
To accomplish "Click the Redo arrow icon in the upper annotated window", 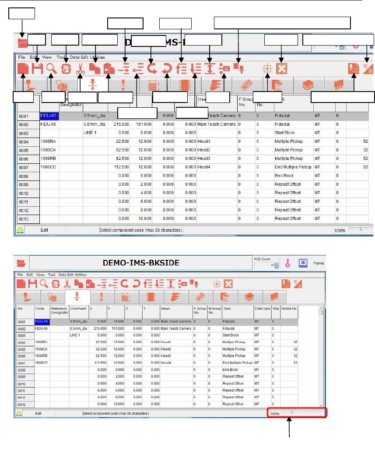I will tap(167, 69).
